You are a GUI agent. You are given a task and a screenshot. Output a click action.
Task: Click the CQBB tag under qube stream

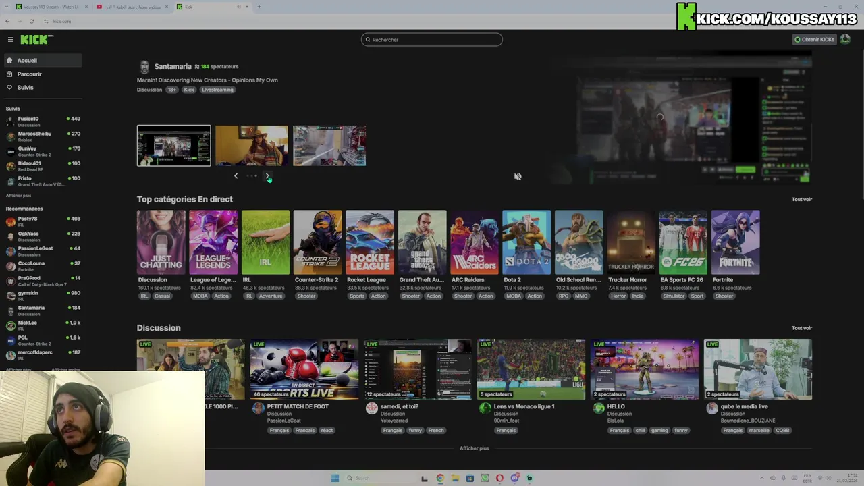pos(782,431)
